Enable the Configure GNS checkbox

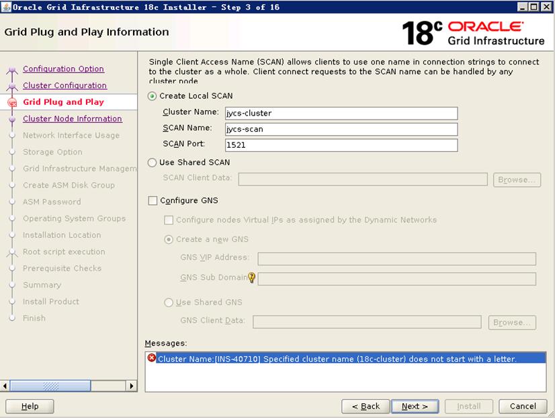coord(153,201)
